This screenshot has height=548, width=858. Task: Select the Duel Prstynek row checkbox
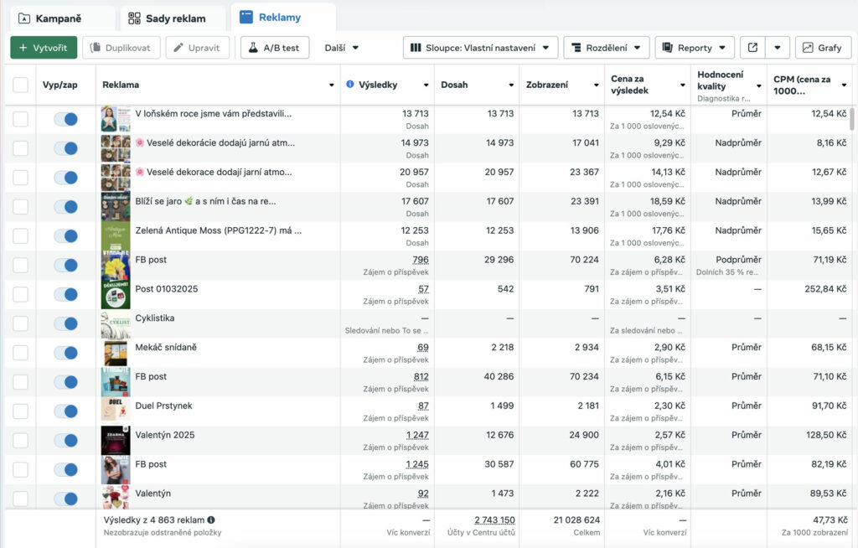(20, 411)
